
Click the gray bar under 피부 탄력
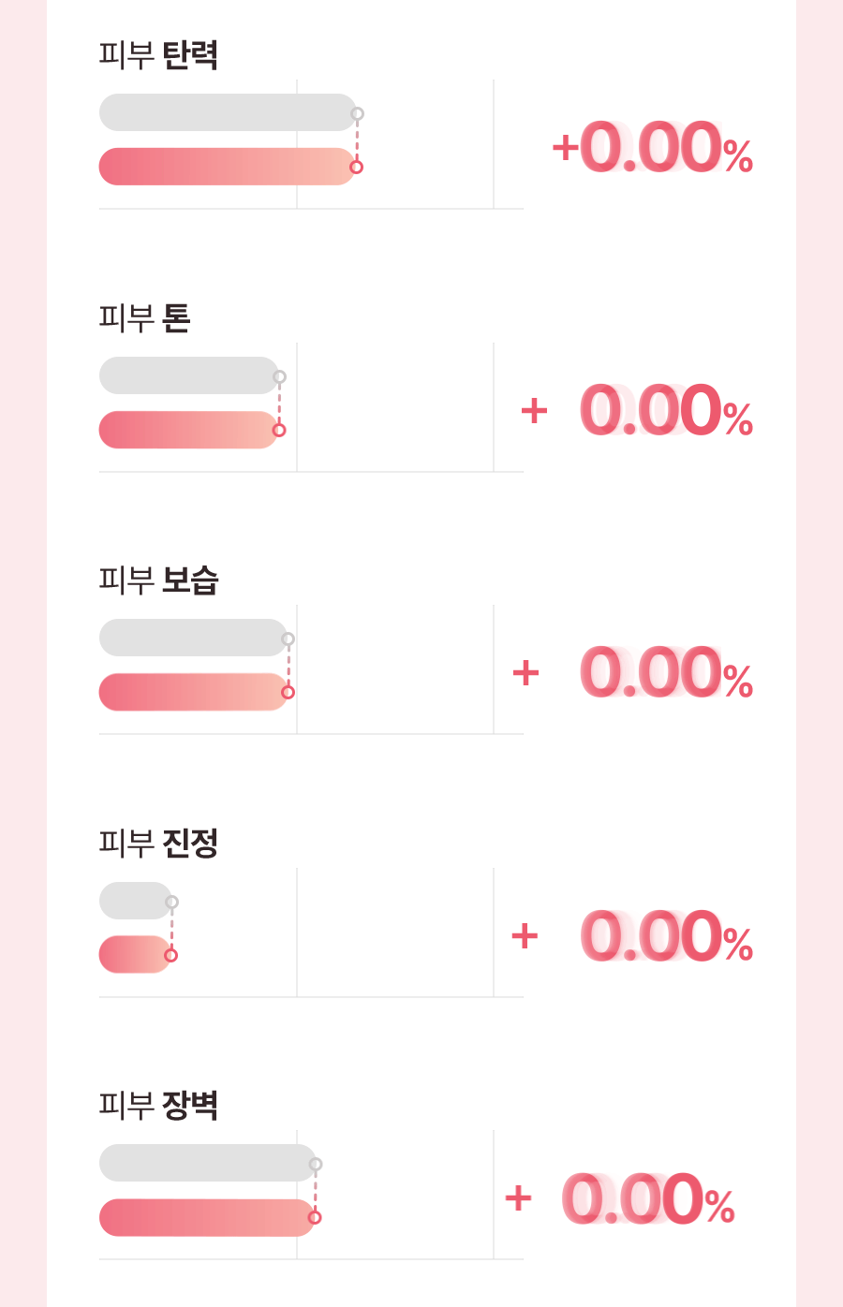[227, 112]
